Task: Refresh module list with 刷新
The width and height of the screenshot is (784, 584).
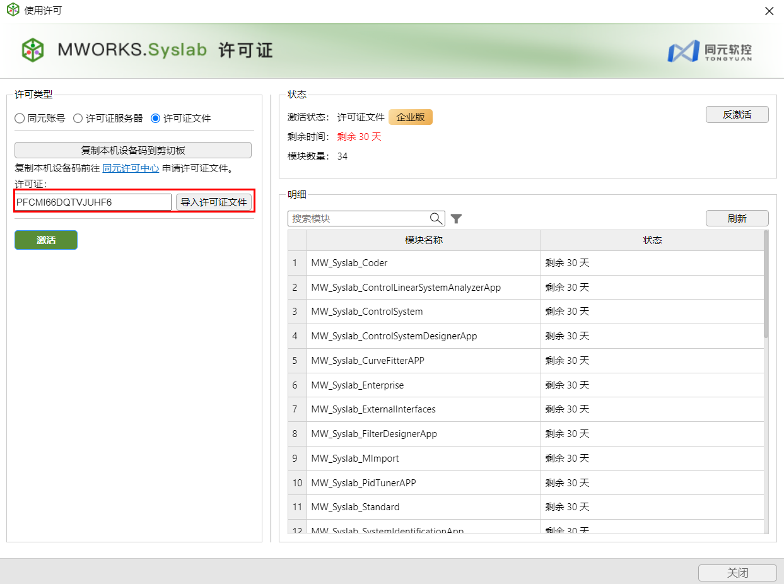Action: (737, 219)
